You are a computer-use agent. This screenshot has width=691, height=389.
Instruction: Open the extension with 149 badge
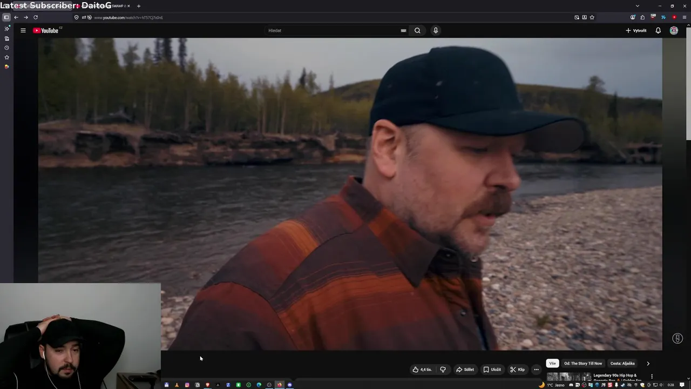(653, 17)
